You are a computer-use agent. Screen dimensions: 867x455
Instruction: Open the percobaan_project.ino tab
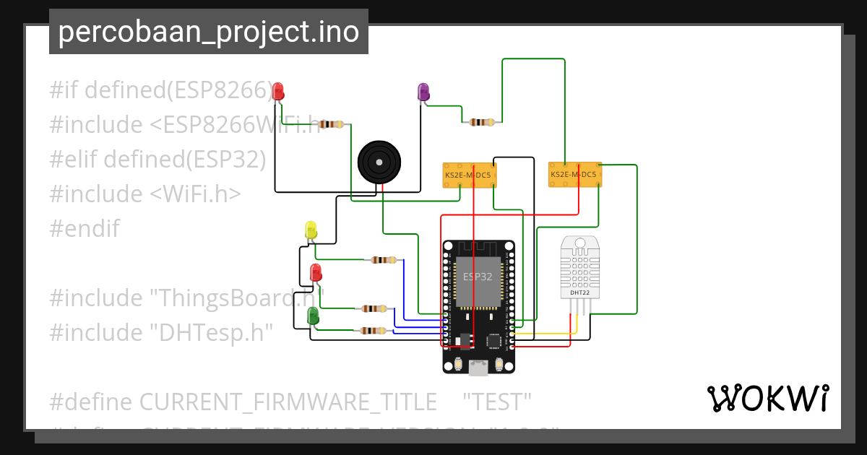click(208, 31)
